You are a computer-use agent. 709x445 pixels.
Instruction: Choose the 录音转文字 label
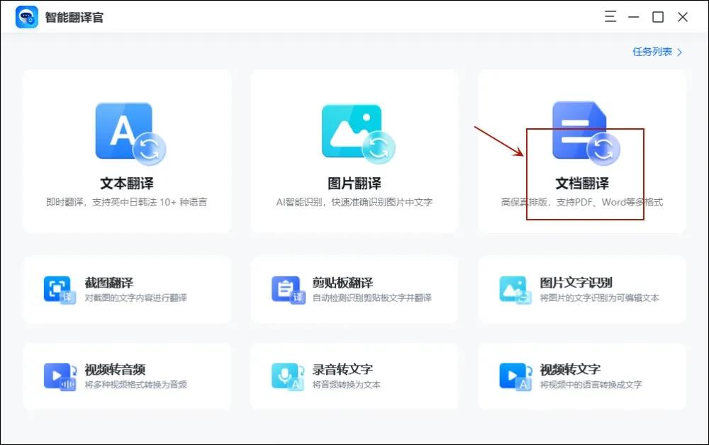pyautogui.click(x=342, y=370)
